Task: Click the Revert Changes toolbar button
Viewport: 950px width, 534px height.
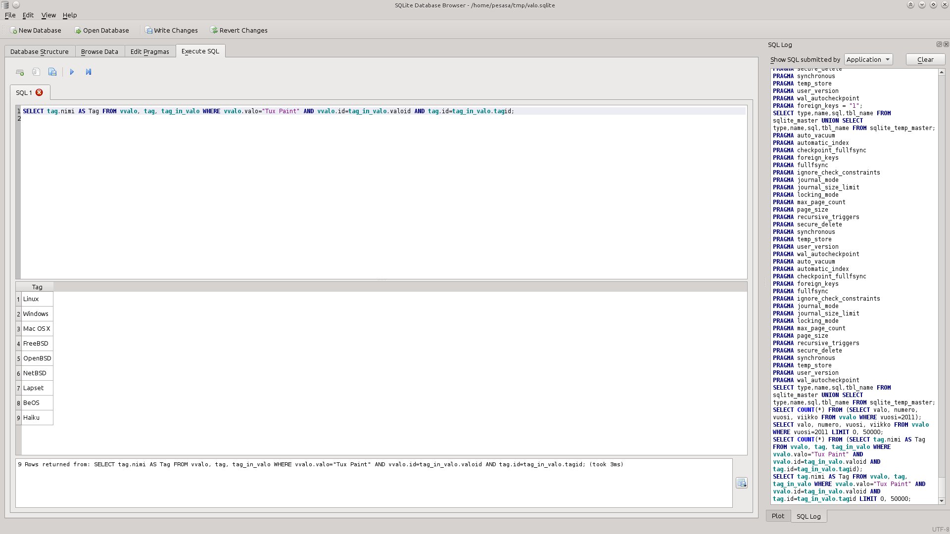Action: point(239,30)
